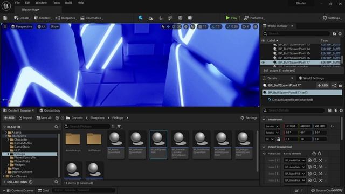
Task: Browse to the BP_HealthPick asset with magnifier icon
Action: 315,161
